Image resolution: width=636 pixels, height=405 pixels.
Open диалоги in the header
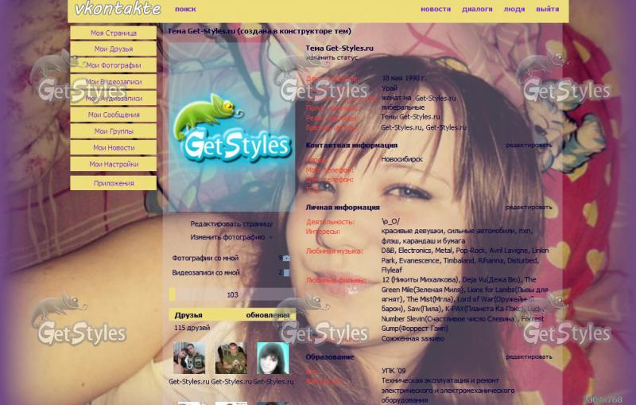click(x=477, y=9)
